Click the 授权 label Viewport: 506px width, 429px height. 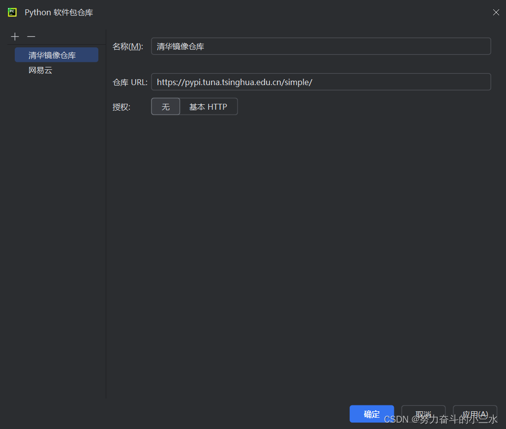[121, 106]
